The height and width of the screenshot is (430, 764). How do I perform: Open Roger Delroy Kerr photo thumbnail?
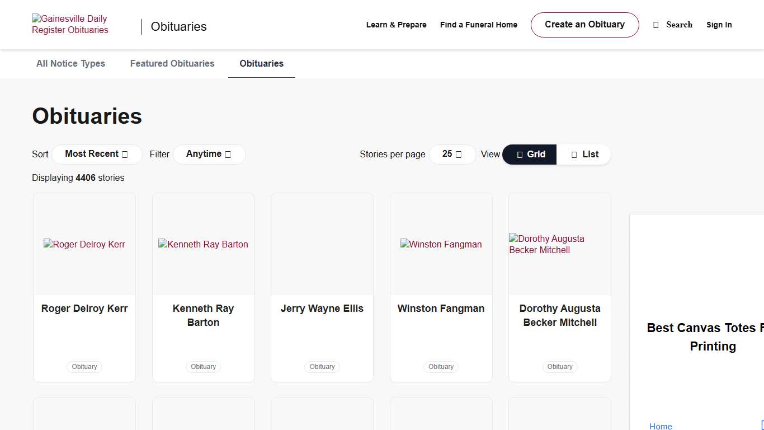(84, 244)
